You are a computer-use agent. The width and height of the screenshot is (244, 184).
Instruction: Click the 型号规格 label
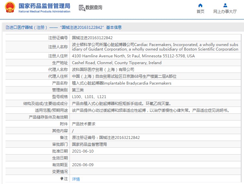coord(60,97)
